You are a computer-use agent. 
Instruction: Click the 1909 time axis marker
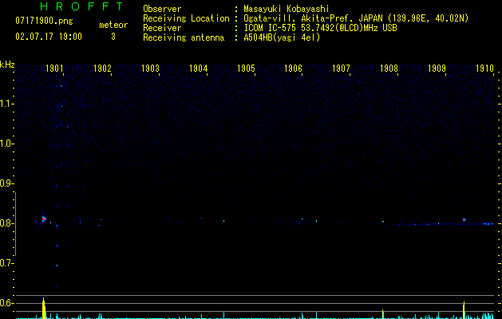[x=437, y=68]
